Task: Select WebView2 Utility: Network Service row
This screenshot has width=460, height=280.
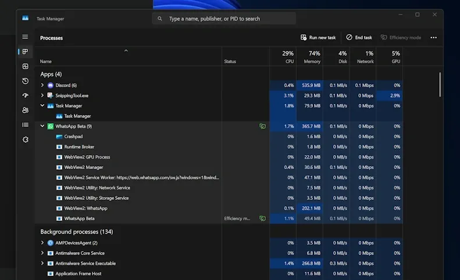Action: 219,188
